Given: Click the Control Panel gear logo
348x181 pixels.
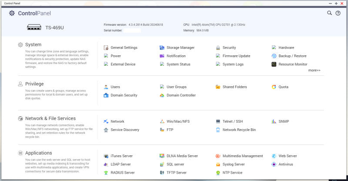Looking at the screenshot, I should [12, 13].
